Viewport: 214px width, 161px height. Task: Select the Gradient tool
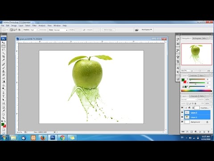(4, 81)
